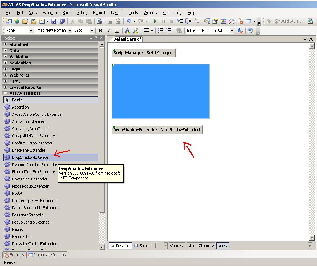Click the Undo icon
317x267 pixels.
[x=129, y=22]
